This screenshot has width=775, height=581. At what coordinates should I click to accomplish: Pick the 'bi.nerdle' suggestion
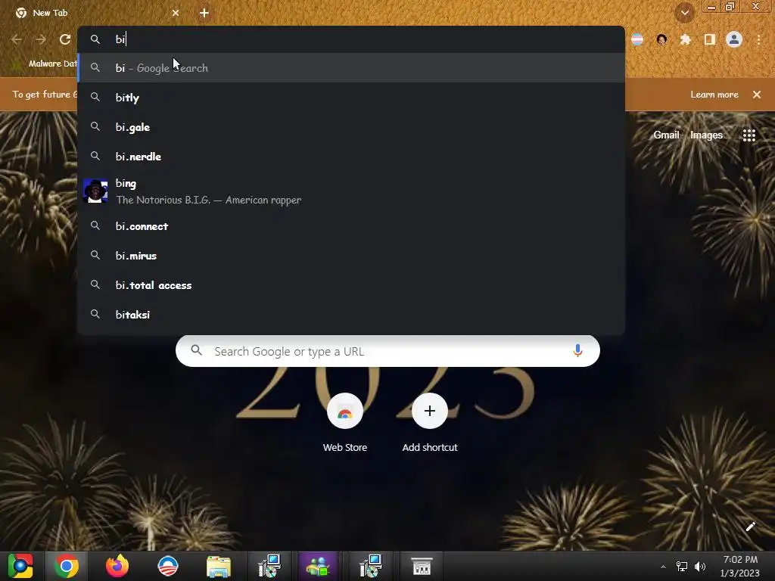coord(351,157)
